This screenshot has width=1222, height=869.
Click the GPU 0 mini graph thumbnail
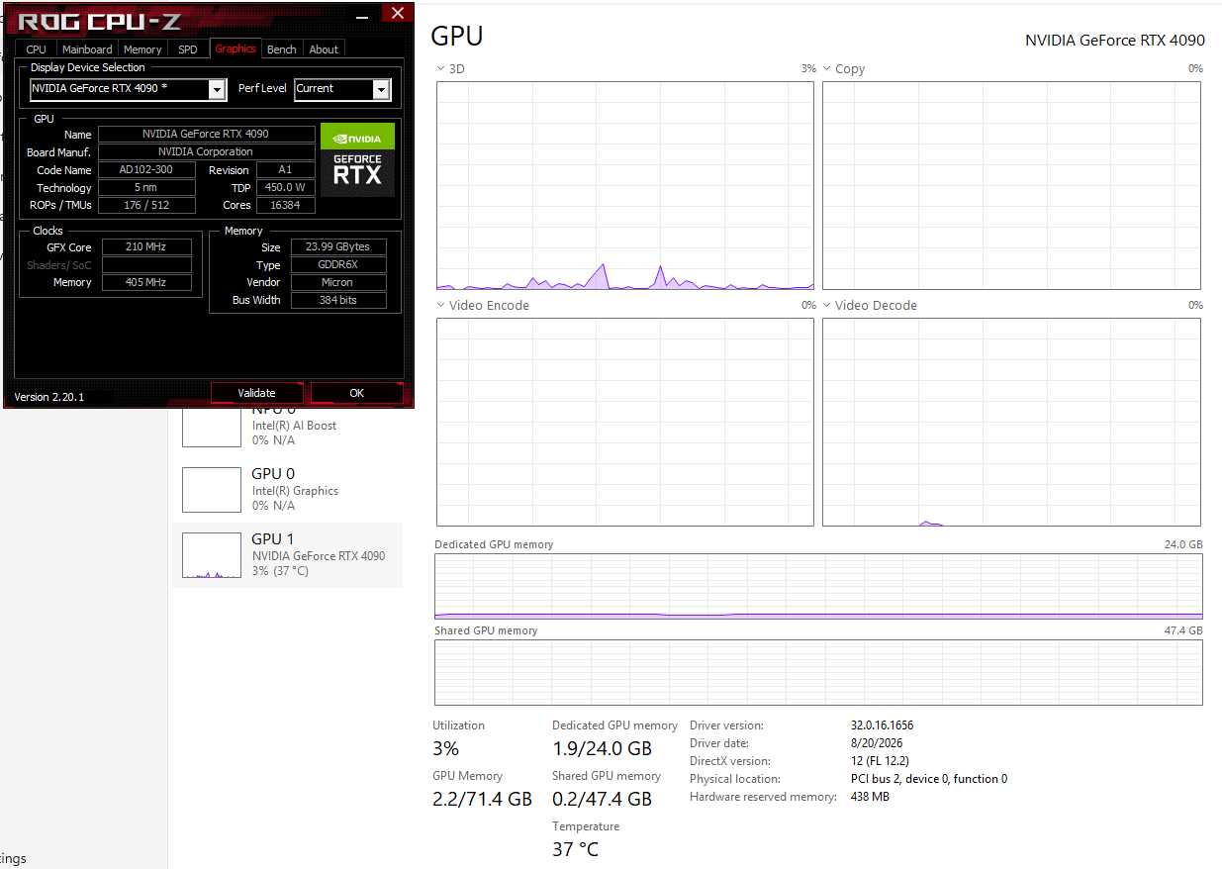(212, 490)
